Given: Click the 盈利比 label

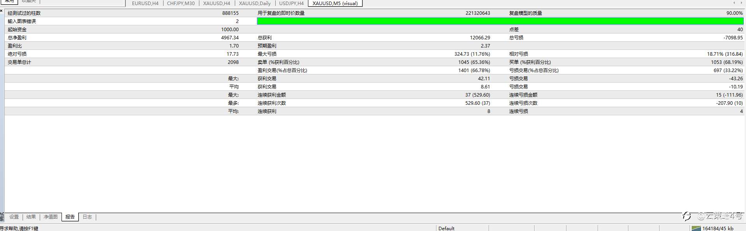Looking at the screenshot, I should pyautogui.click(x=15, y=46).
